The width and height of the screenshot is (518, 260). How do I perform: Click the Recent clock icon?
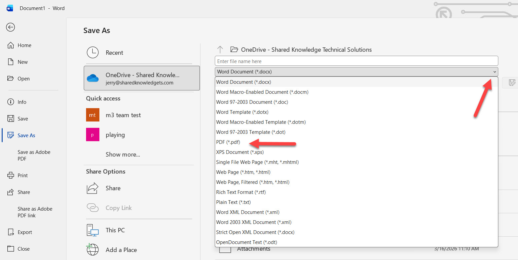(x=93, y=52)
